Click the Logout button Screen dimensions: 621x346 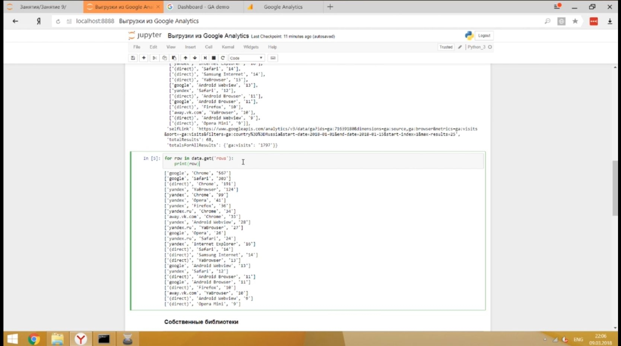484,35
